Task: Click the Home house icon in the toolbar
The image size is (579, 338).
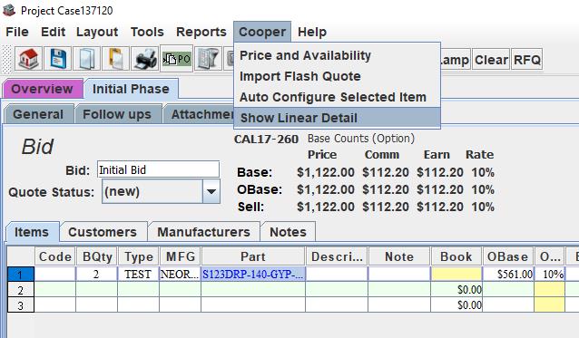Action: coord(28,59)
